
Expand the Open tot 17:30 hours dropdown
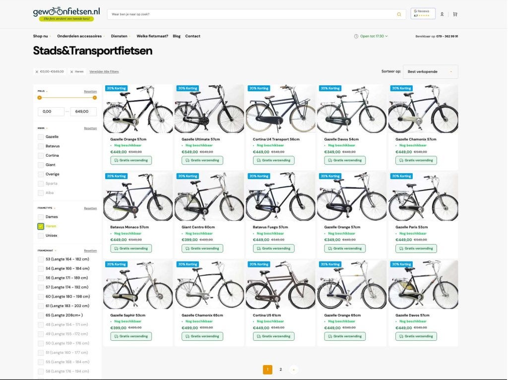coord(374,36)
